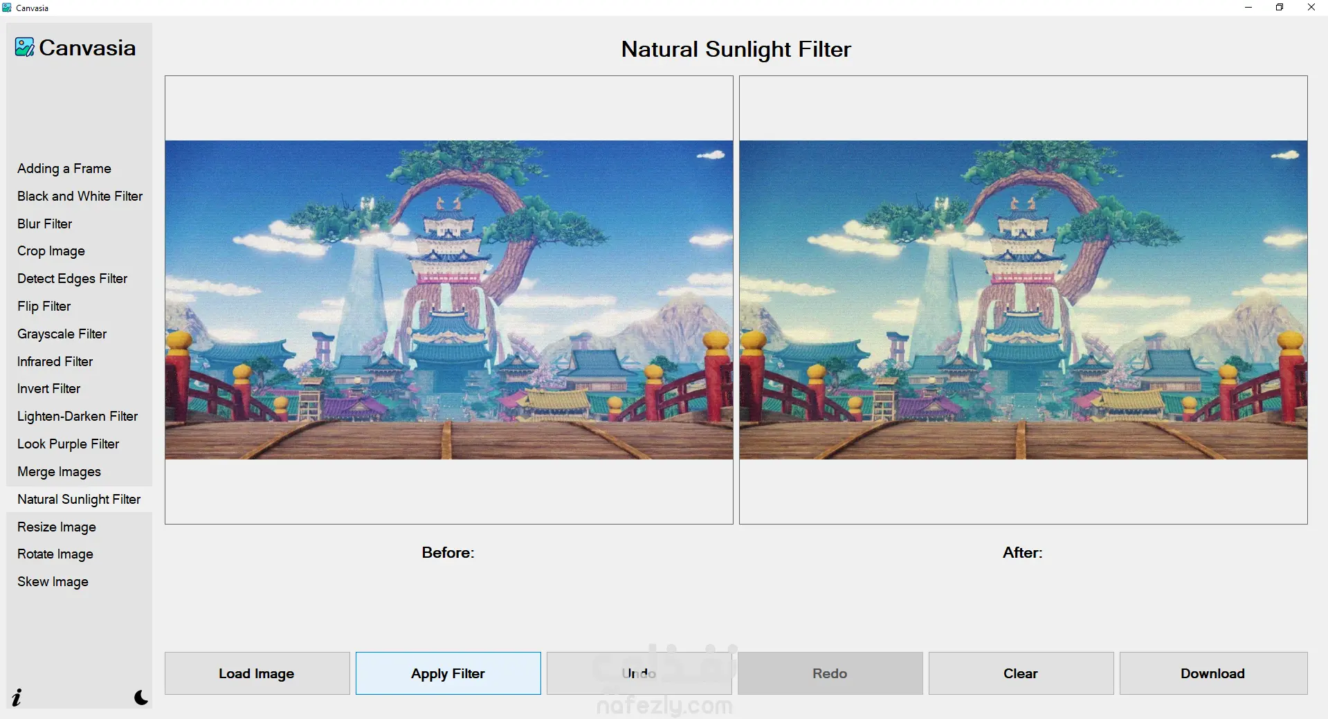
Task: Select Natural Sunlight Filter entry
Action: coord(79,499)
